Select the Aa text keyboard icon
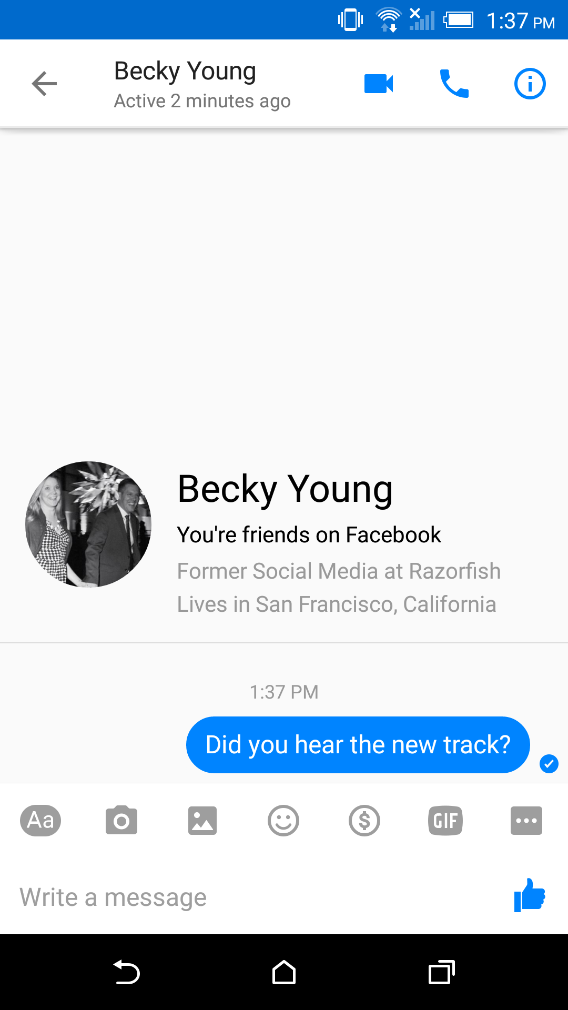 pyautogui.click(x=40, y=820)
